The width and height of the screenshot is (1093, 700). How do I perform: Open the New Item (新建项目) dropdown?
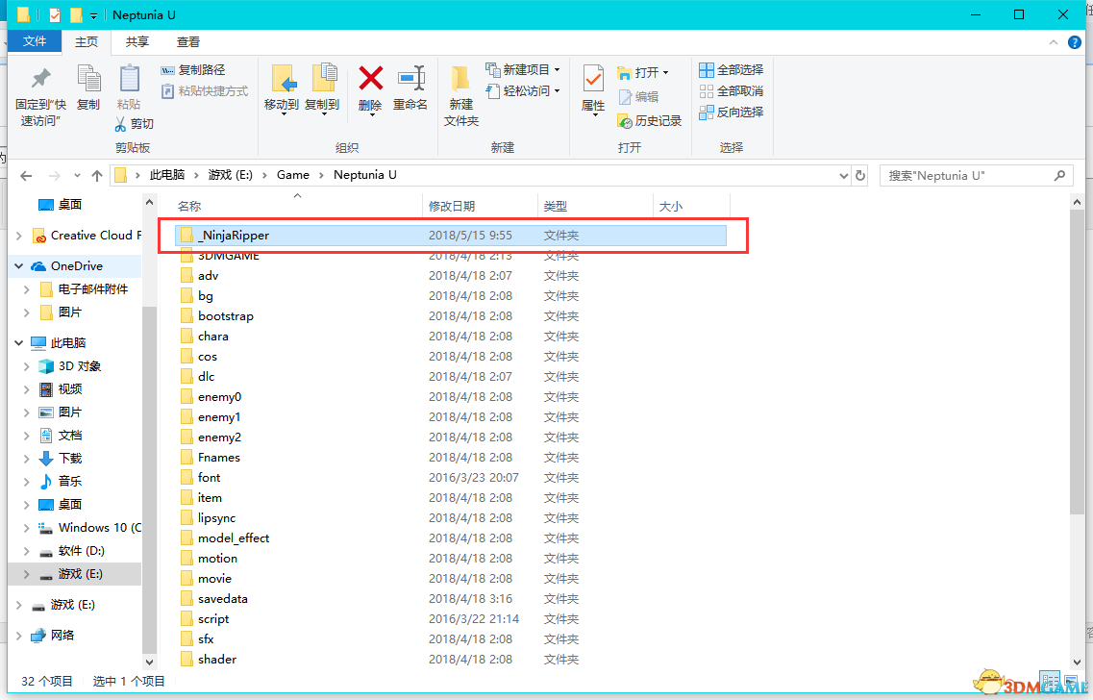(523, 70)
